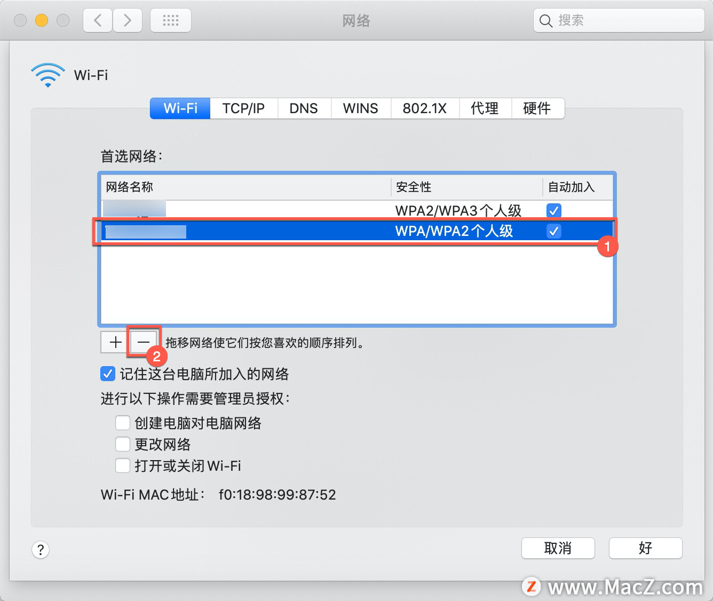Click the grid icon to show all preferences

coord(170,20)
